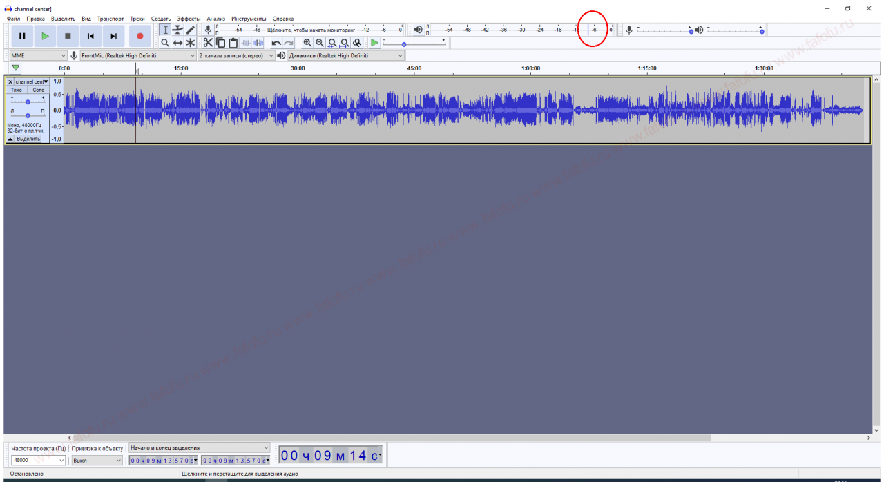Open the Анализ menu
Image resolution: width=884 pixels, height=482 pixels.
(x=216, y=19)
